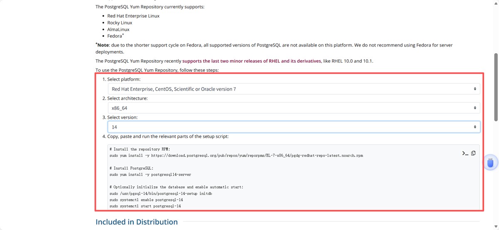Image resolution: width=499 pixels, height=230 pixels.
Task: Click the '# Install PostgreSQL:' comment line
Action: pos(131,168)
